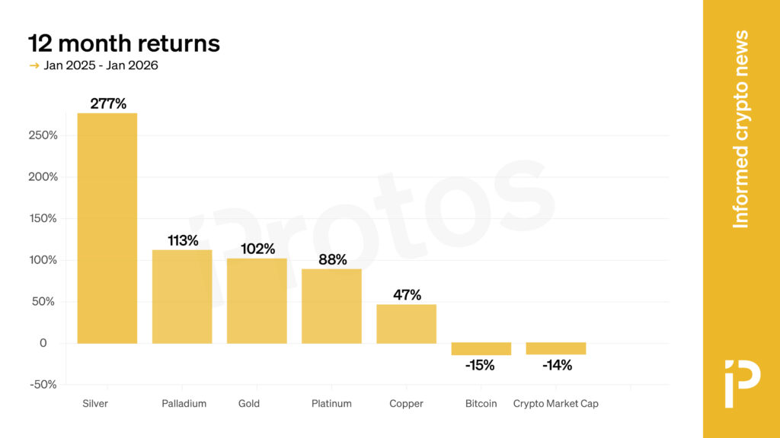Click "Informed crypto news" sidebar text

740,129
